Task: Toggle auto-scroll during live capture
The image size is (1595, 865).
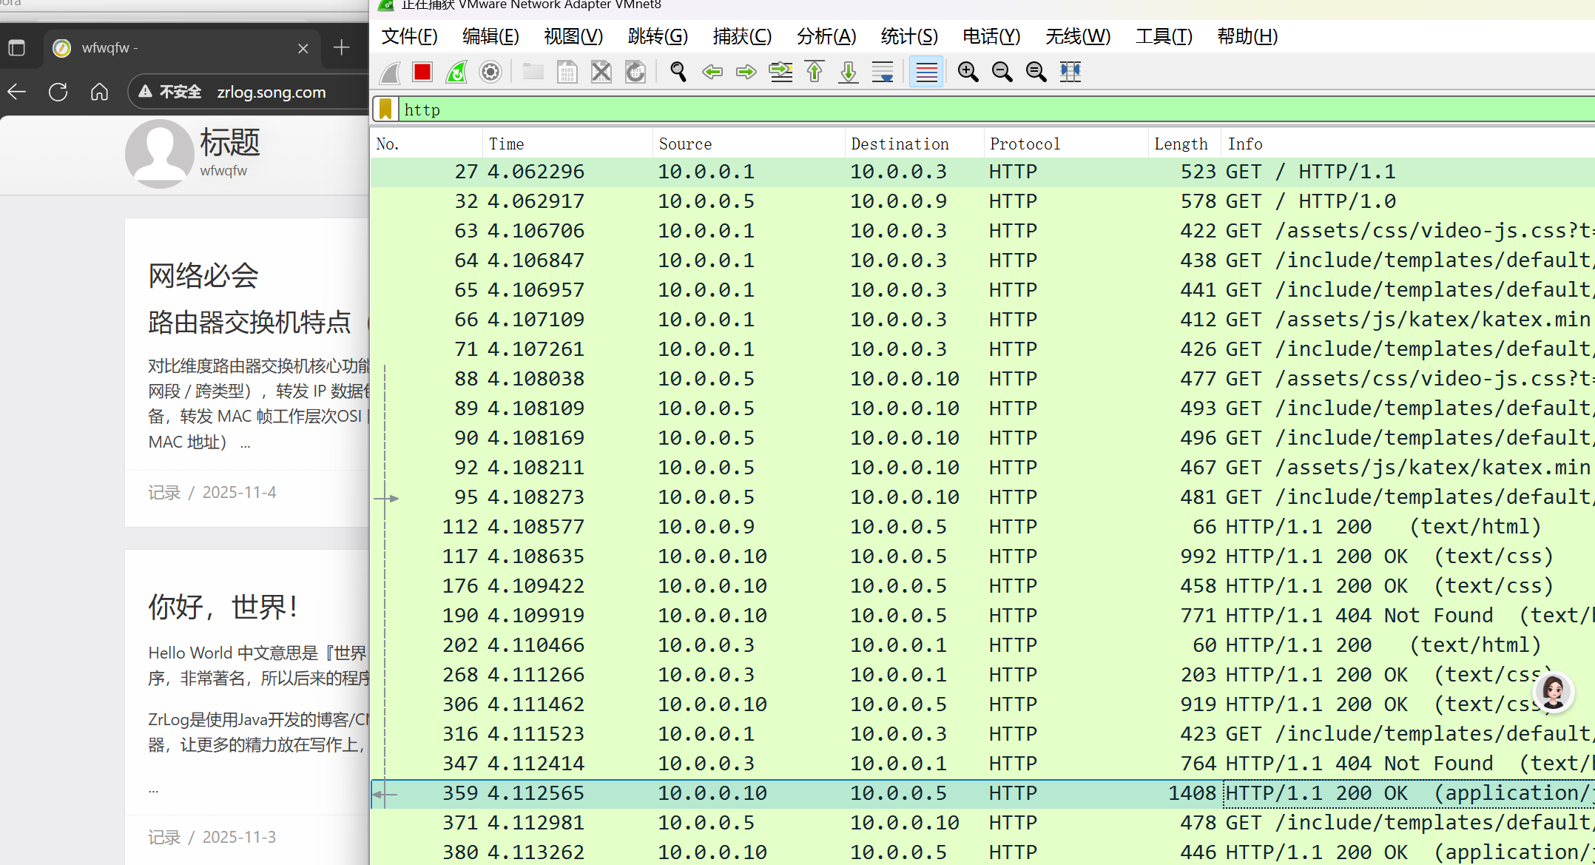Action: click(883, 72)
